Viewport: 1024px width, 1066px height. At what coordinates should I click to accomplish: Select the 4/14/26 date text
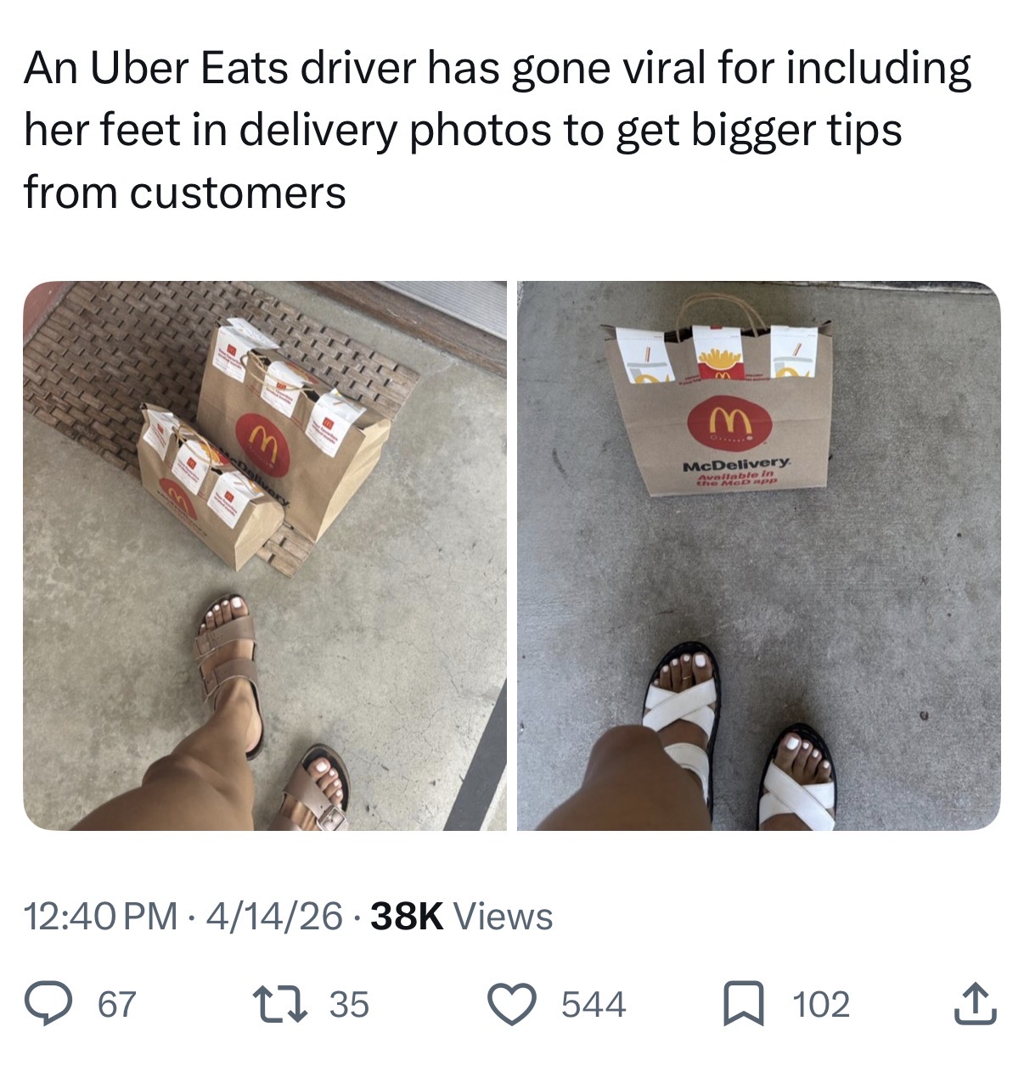274,917
